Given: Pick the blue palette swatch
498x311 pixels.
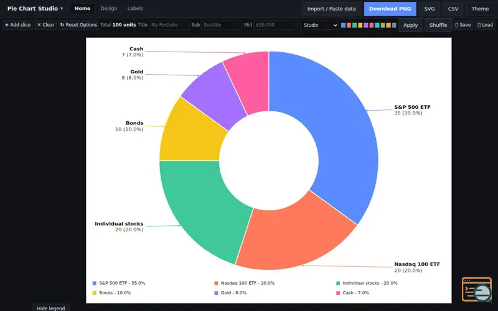Looking at the screenshot, I should point(344,25).
